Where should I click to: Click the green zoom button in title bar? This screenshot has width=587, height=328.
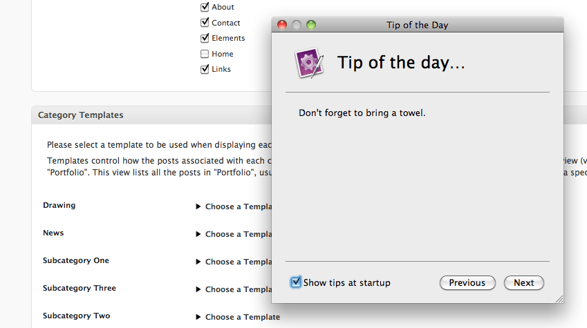pos(311,25)
